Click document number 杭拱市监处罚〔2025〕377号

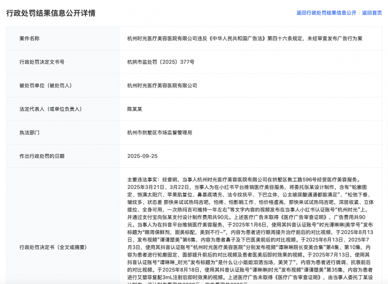point(161,62)
